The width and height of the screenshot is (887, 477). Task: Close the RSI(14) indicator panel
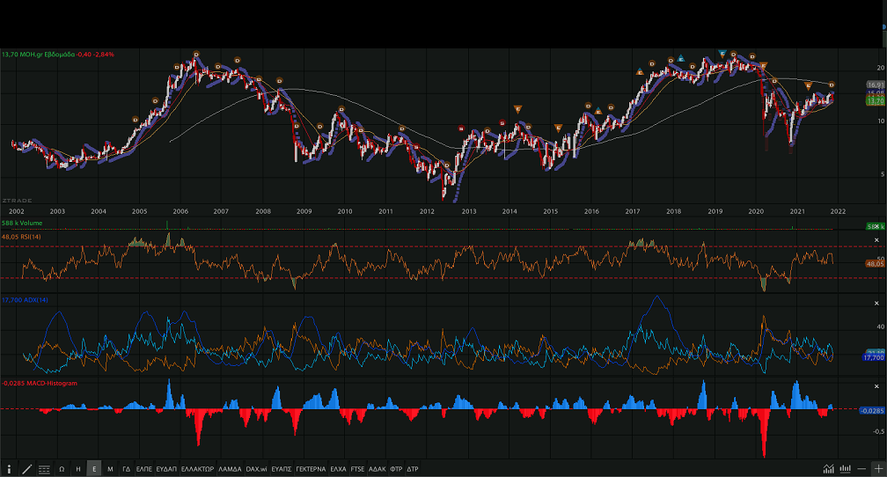(876, 239)
